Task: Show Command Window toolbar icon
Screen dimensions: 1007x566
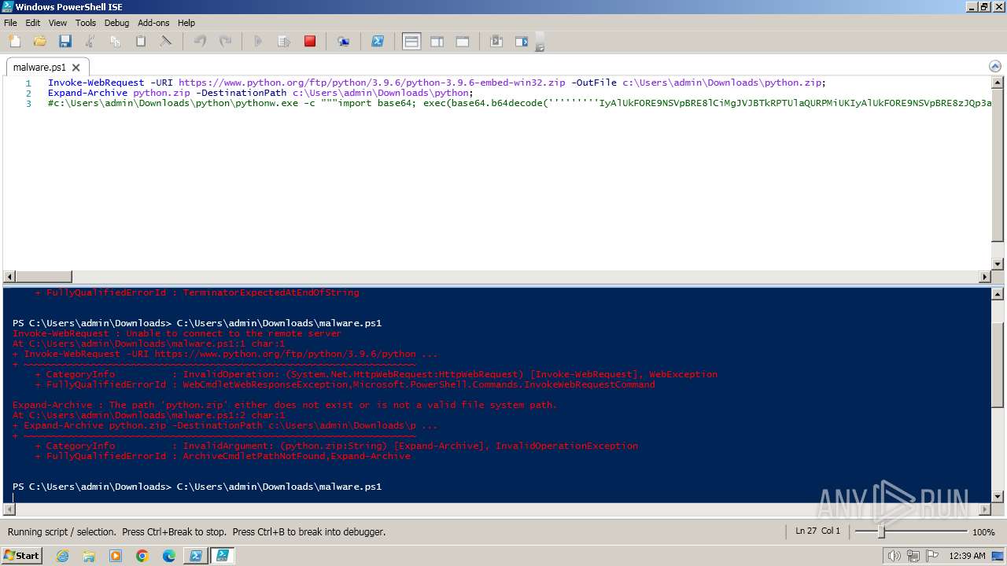Action: [496, 41]
